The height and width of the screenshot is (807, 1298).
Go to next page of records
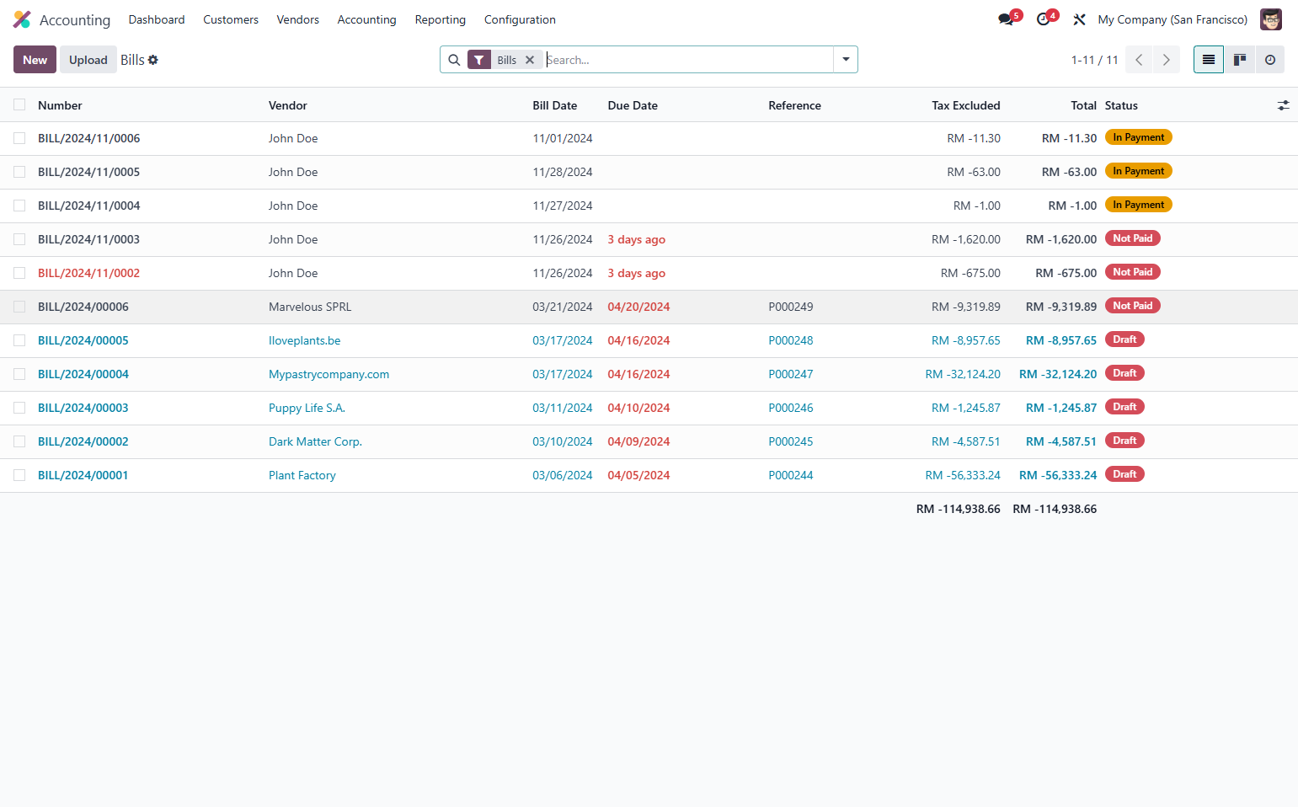(x=1167, y=60)
